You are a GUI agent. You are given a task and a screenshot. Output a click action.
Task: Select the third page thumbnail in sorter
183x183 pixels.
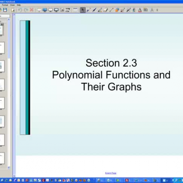tap(2, 66)
